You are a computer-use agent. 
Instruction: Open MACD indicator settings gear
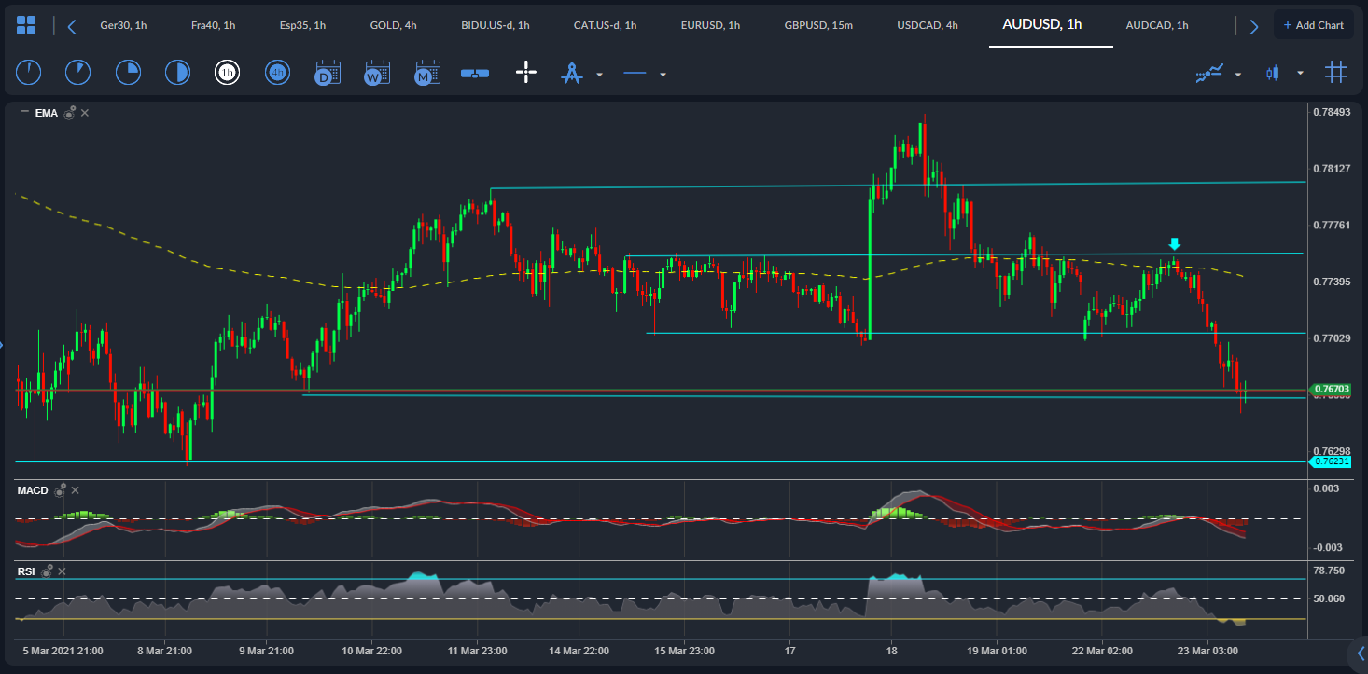(x=60, y=489)
